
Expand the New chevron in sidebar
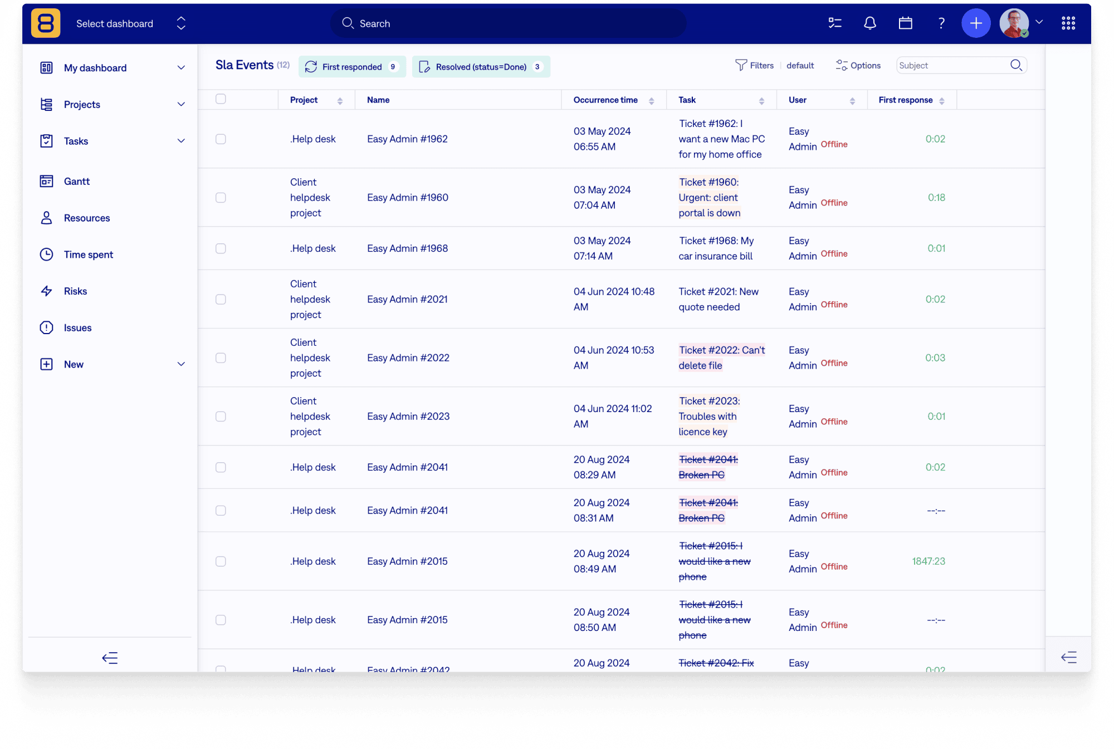[x=181, y=364]
